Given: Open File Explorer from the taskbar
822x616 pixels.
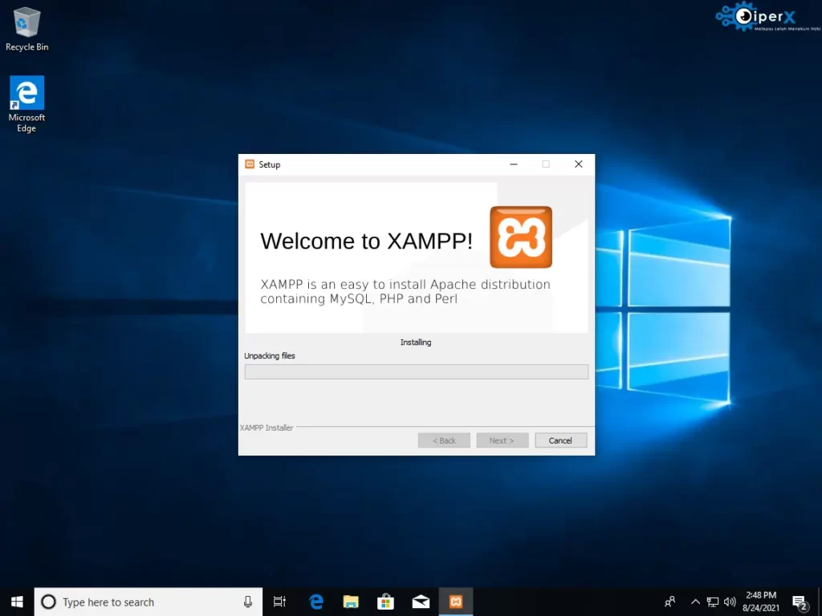Looking at the screenshot, I should pos(351,602).
